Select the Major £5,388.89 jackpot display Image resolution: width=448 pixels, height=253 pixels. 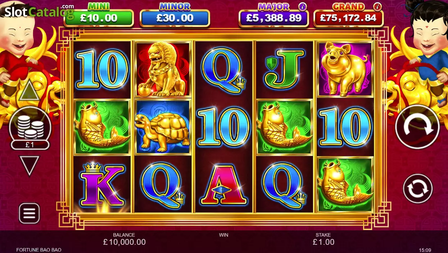[x=273, y=18]
